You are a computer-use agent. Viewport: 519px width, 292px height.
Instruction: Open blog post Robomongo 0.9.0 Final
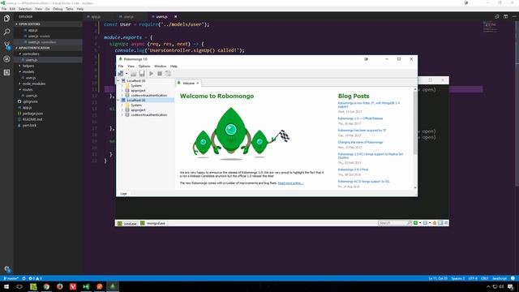pyautogui.click(x=353, y=170)
